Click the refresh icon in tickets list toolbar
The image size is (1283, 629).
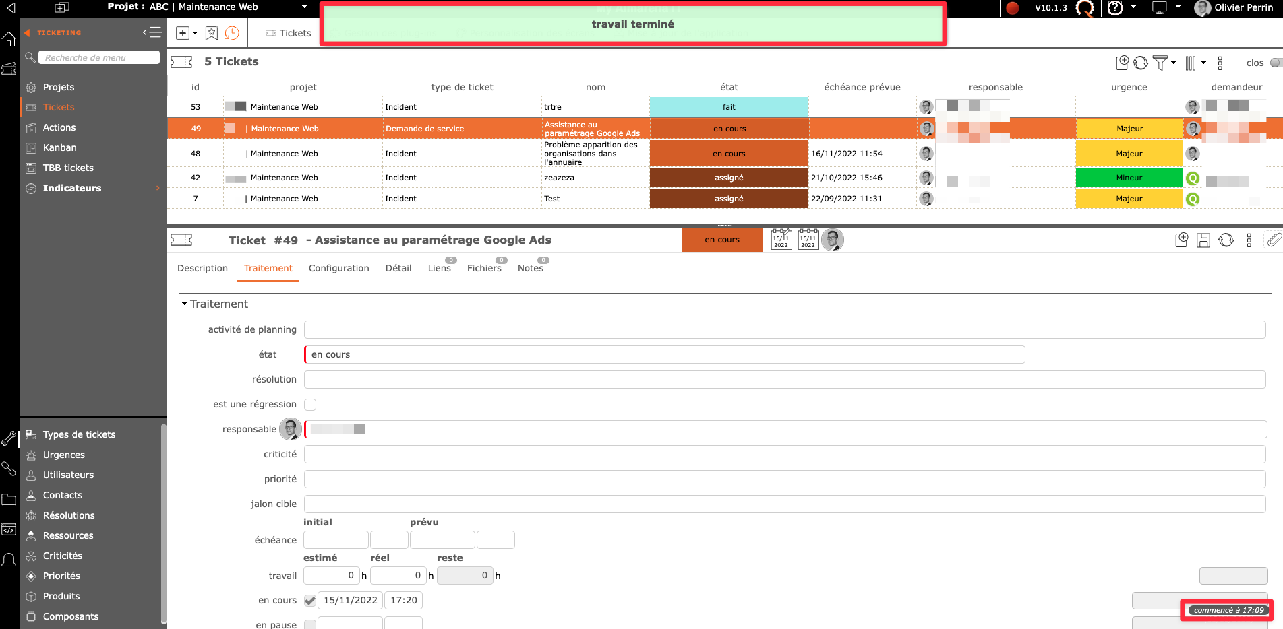pyautogui.click(x=1140, y=63)
